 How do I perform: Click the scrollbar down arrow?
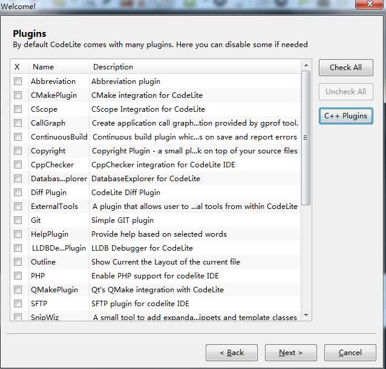point(306,315)
